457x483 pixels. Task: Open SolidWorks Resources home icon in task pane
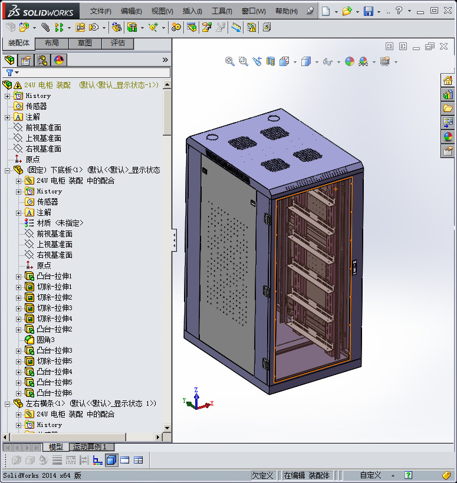[x=448, y=81]
